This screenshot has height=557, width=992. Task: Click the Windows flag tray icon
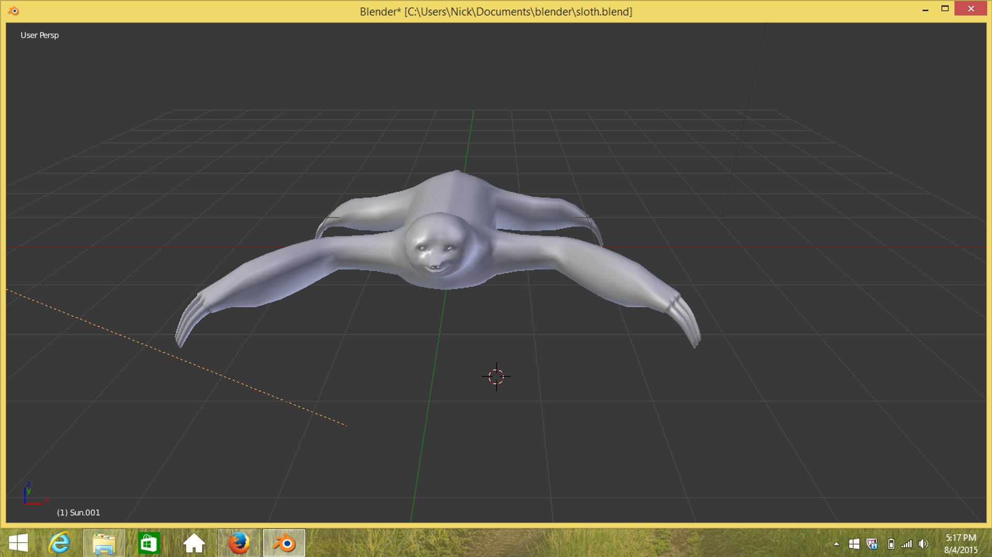pyautogui.click(x=854, y=544)
